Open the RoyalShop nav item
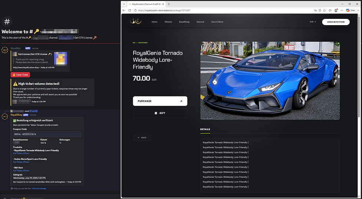The height and width of the screenshot is (199, 362). [184, 22]
